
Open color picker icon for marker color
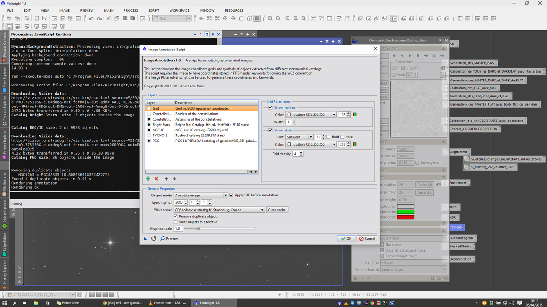point(355,115)
